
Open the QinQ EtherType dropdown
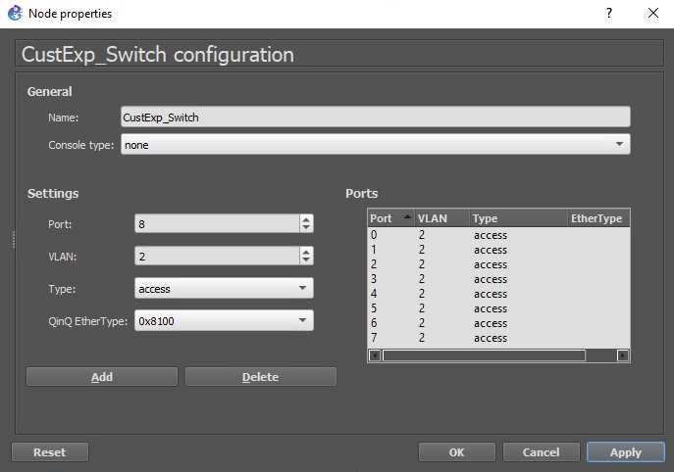[224, 320]
